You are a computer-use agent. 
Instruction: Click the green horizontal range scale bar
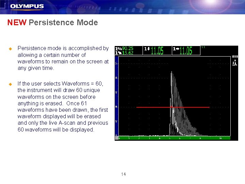coord(174,138)
